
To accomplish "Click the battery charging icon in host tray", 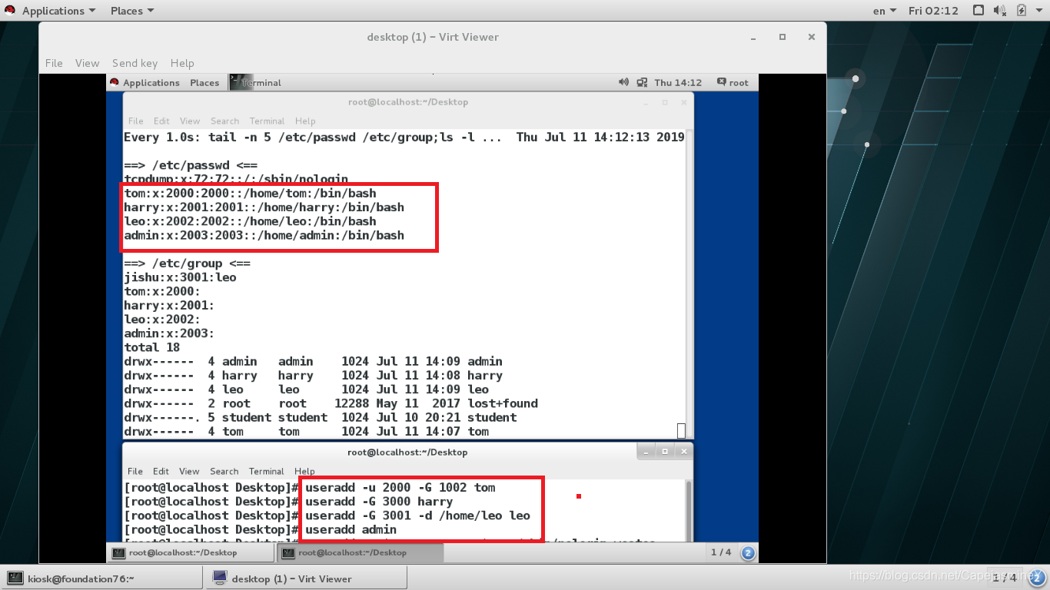I will click(1022, 11).
